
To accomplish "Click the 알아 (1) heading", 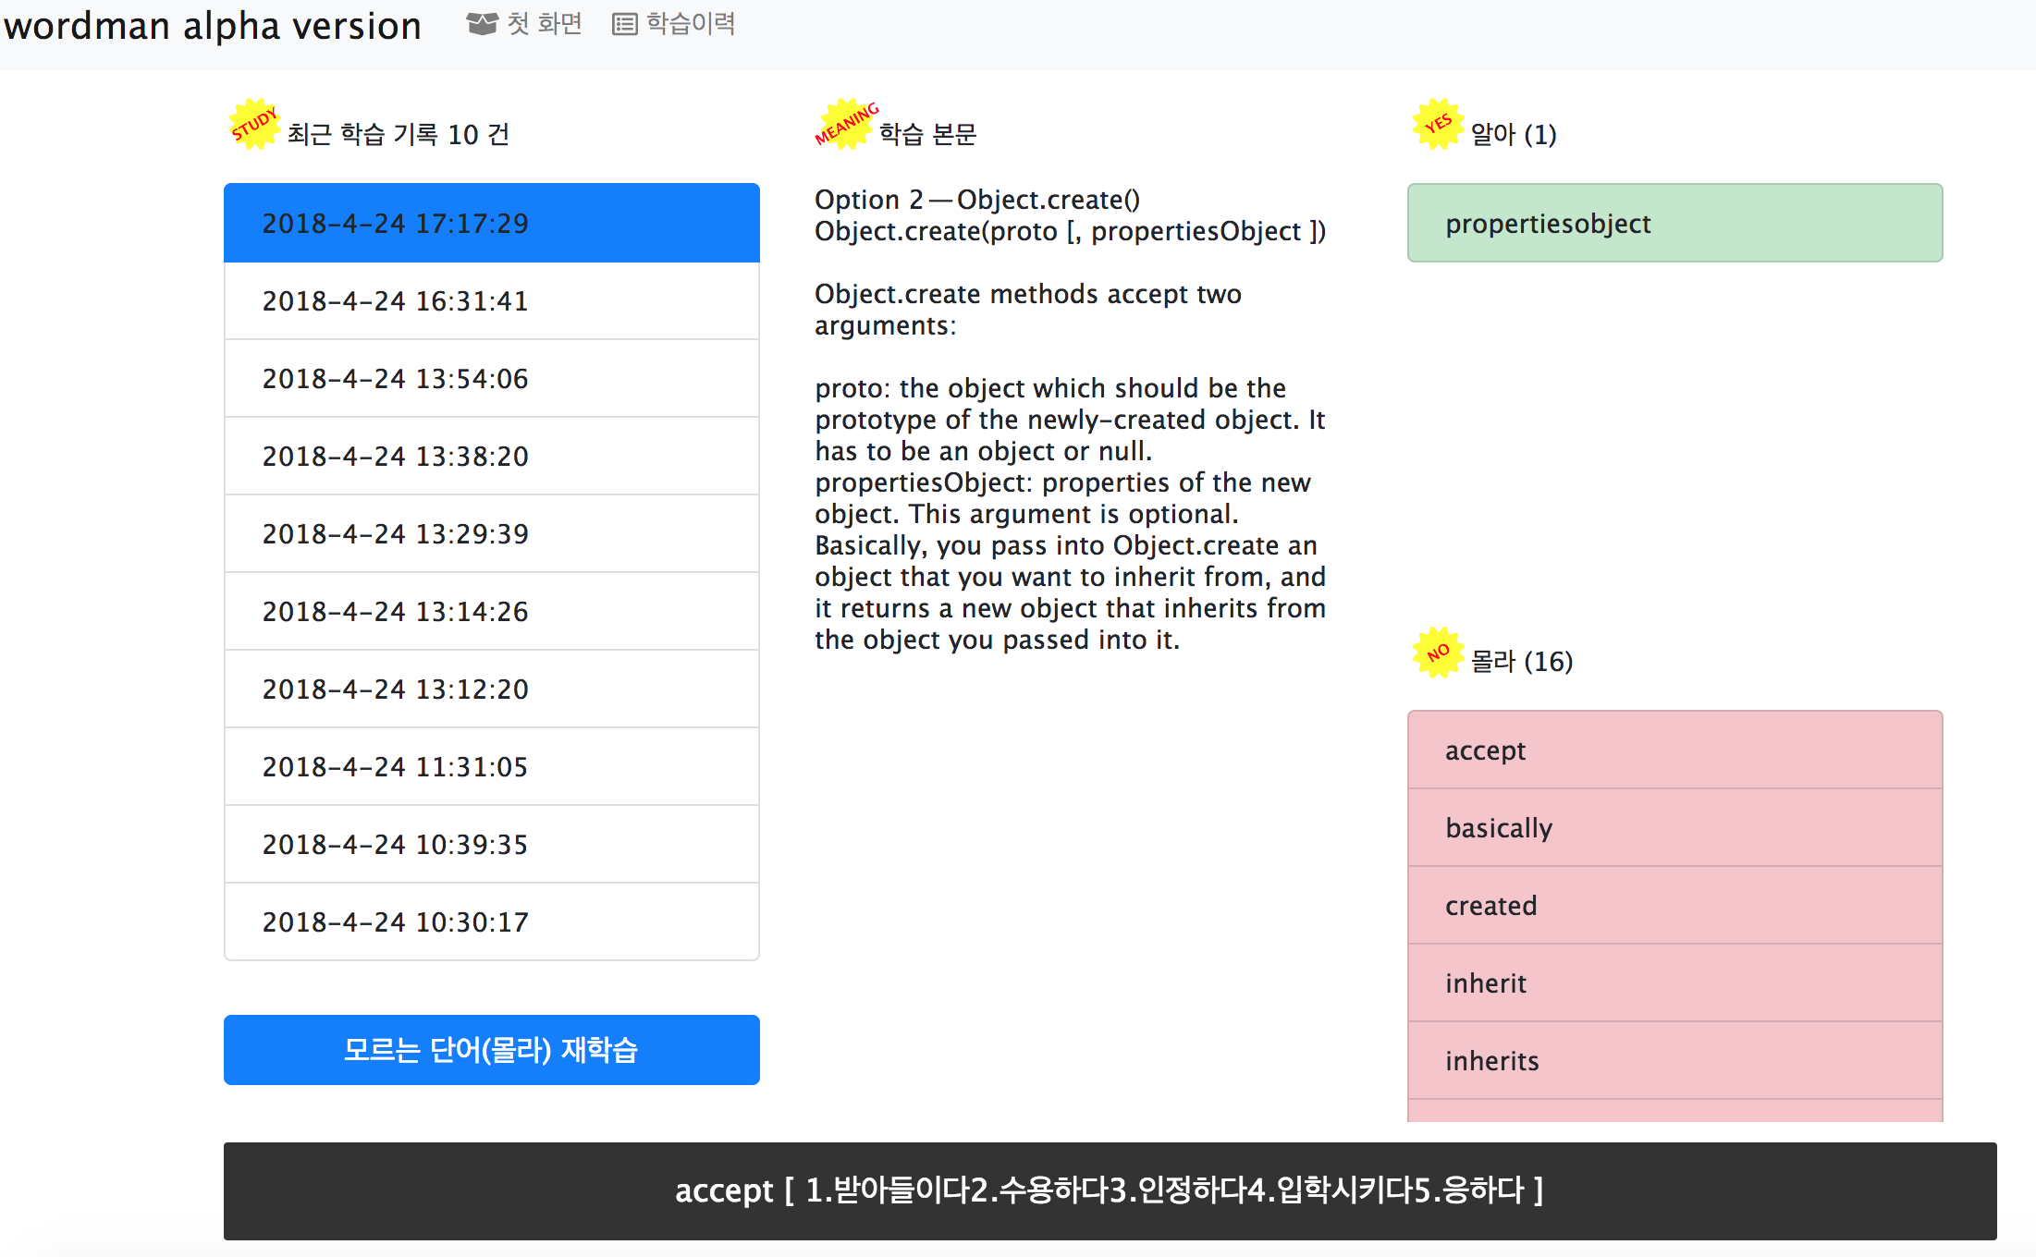I will (1514, 135).
